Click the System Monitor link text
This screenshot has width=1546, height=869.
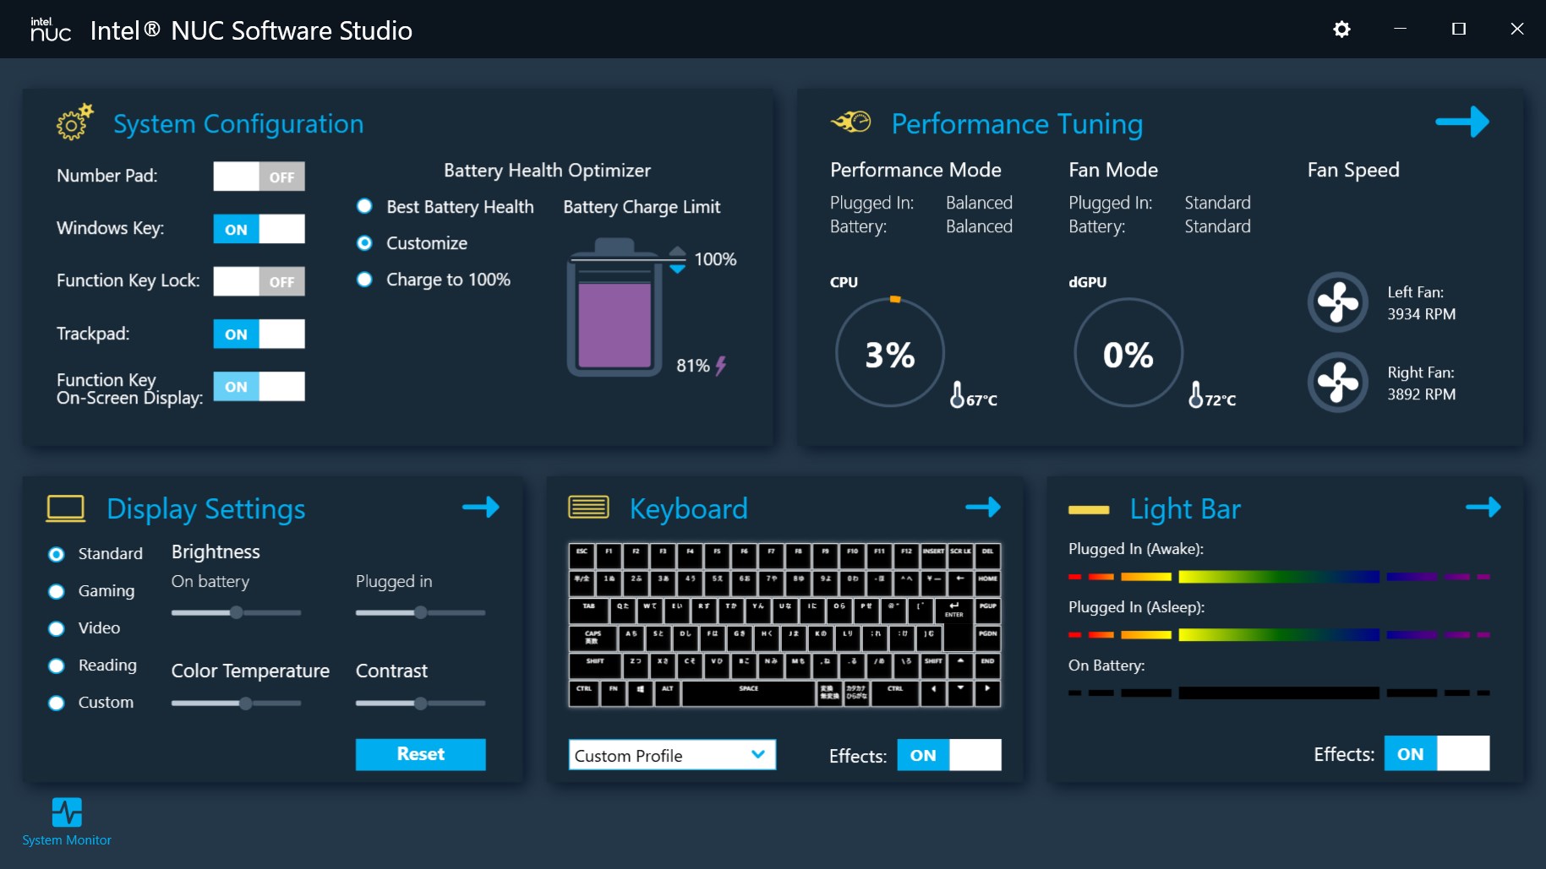coord(67,840)
